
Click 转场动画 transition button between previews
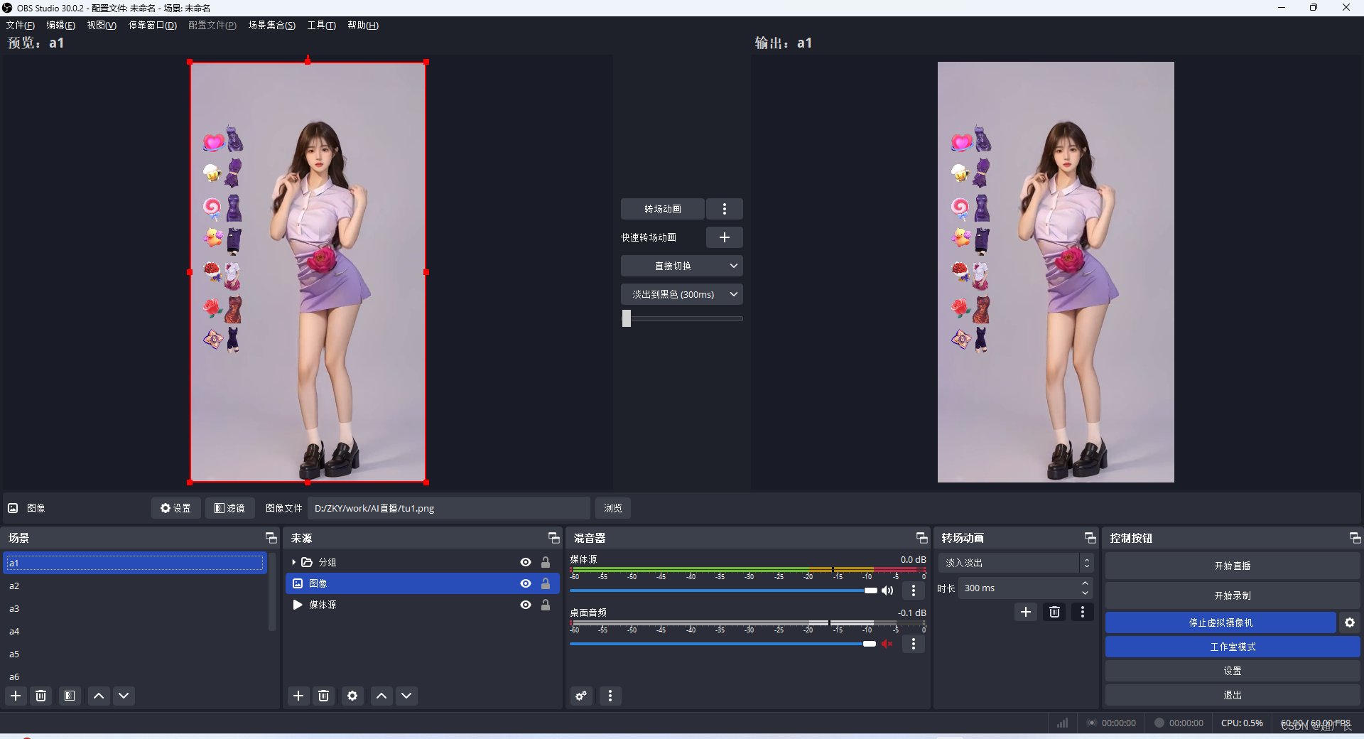pos(663,209)
